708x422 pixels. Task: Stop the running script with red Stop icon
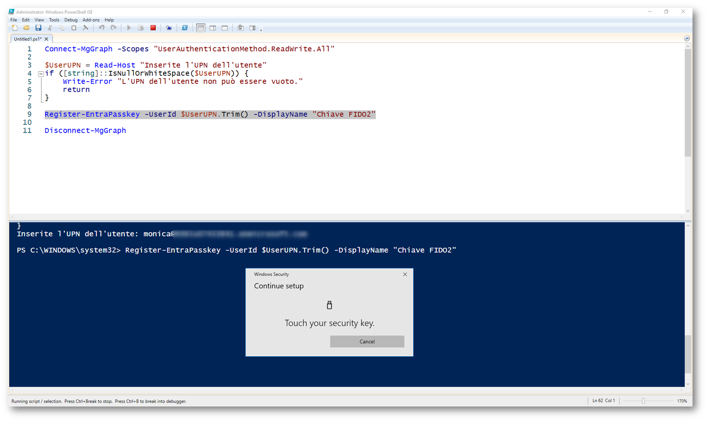[153, 28]
